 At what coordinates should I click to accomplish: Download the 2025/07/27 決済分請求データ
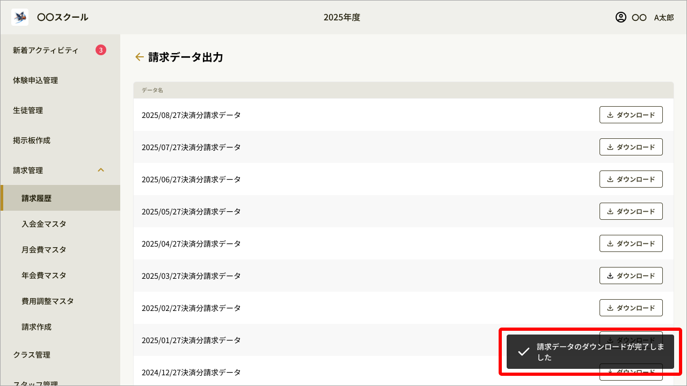pos(631,146)
